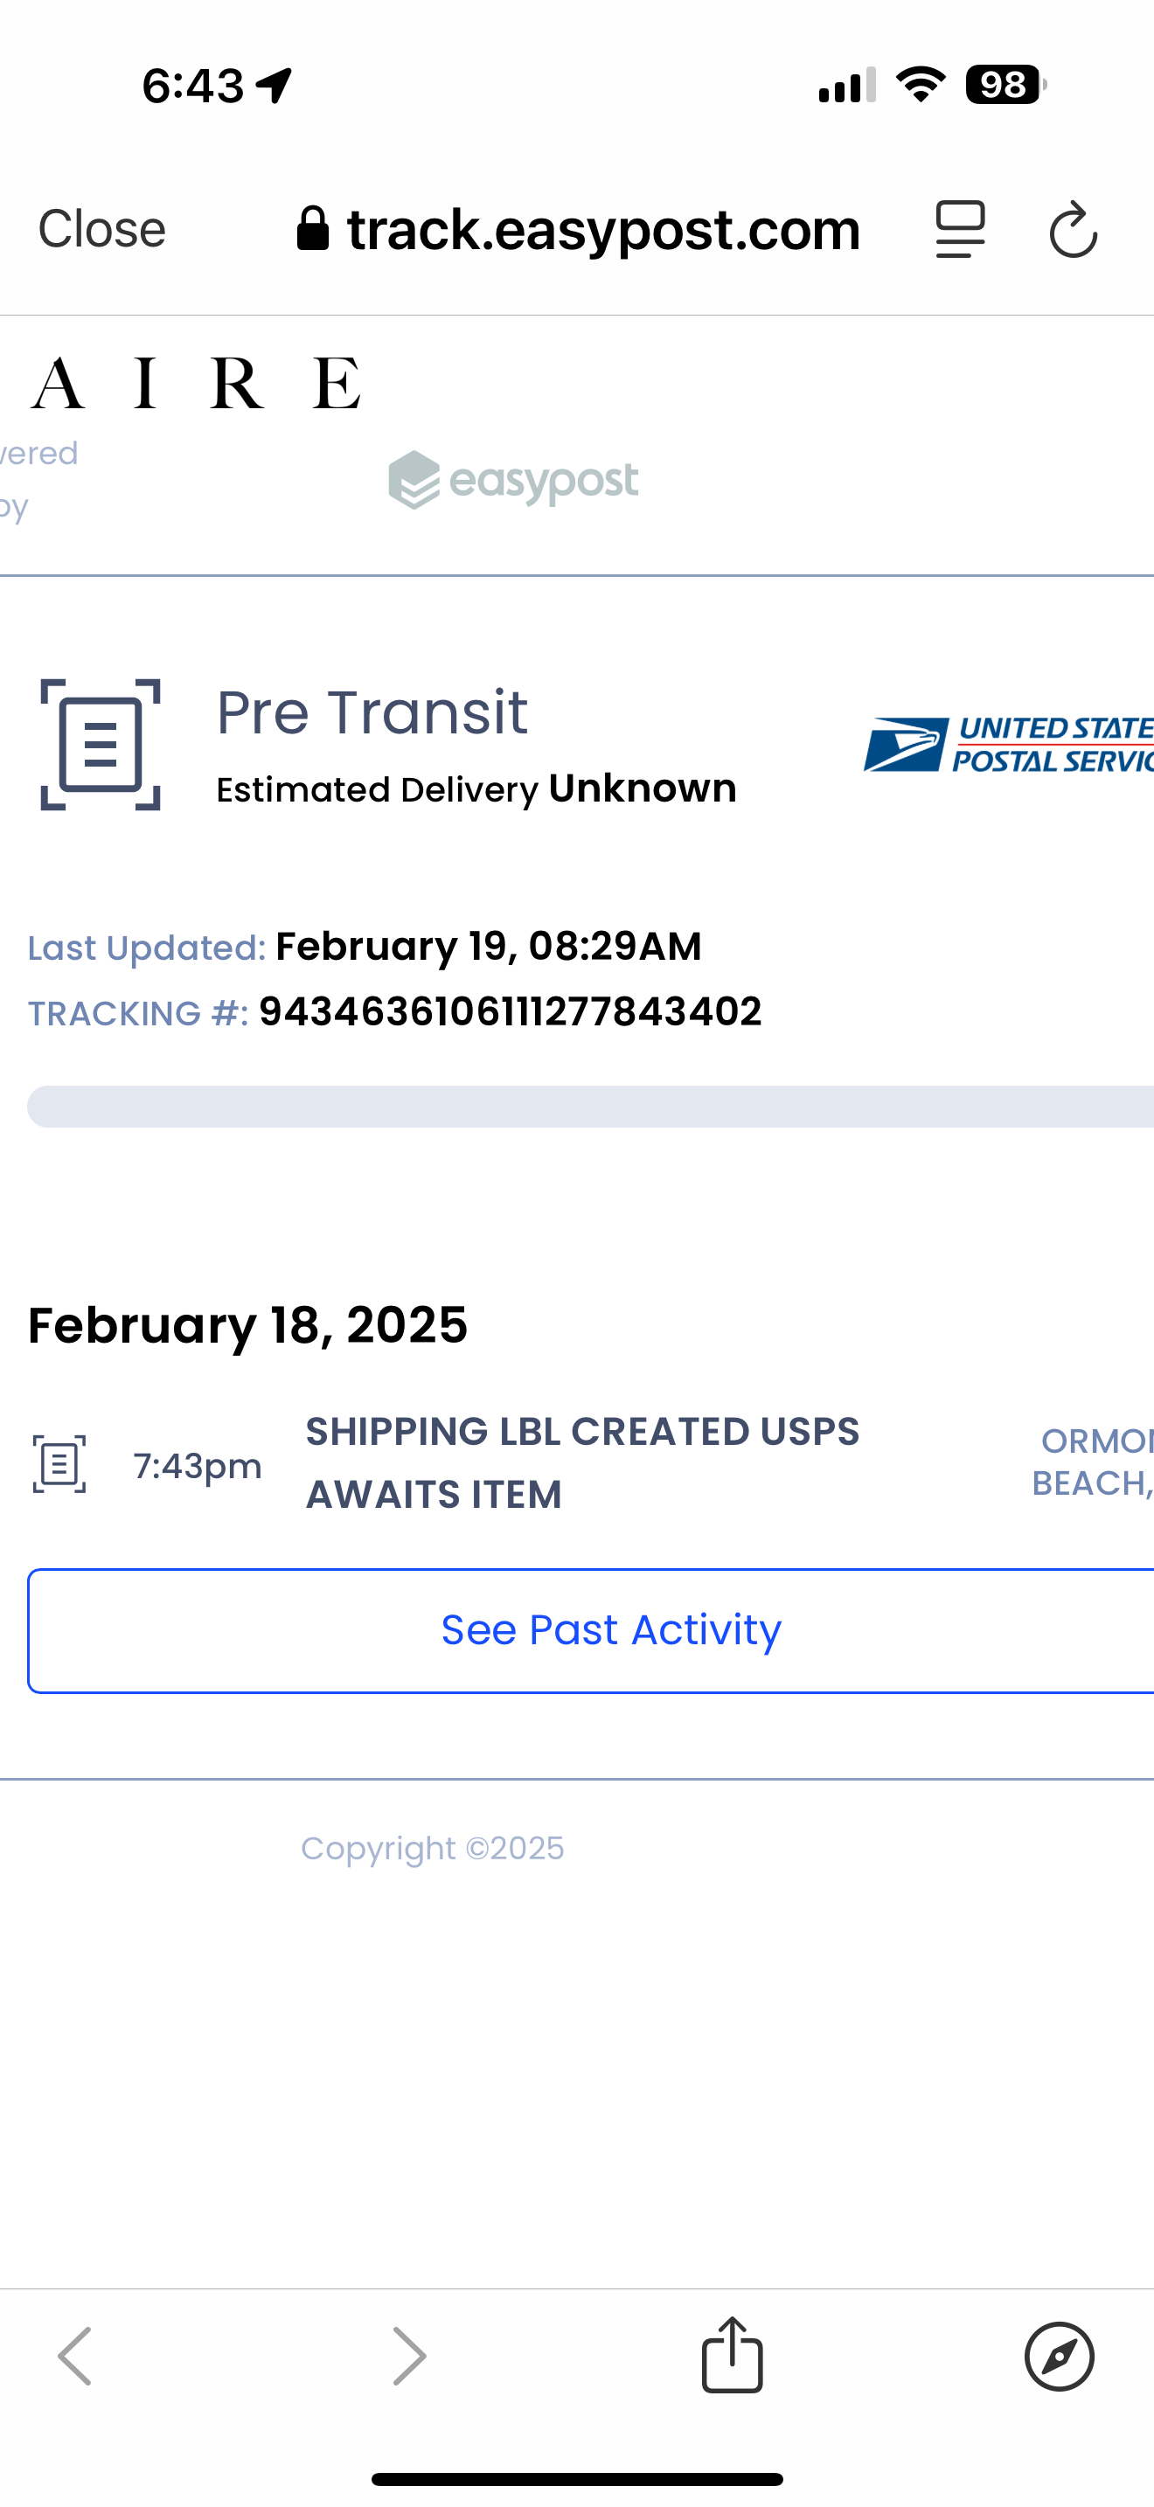Expand See Past Activity

point(611,1630)
